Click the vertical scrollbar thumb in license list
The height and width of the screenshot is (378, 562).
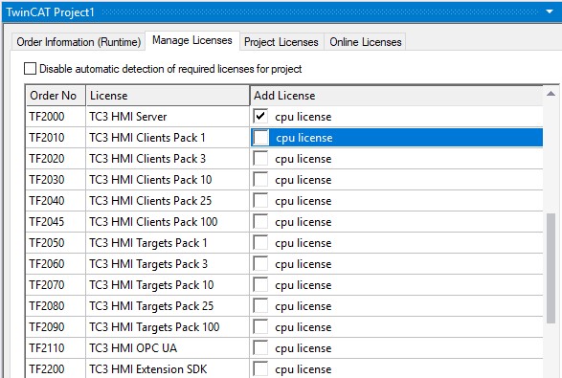551,268
